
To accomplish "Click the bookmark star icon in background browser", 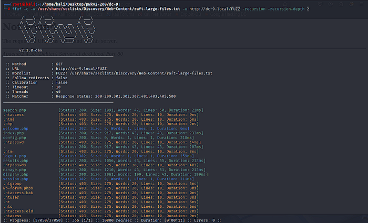I will (285, 4).
